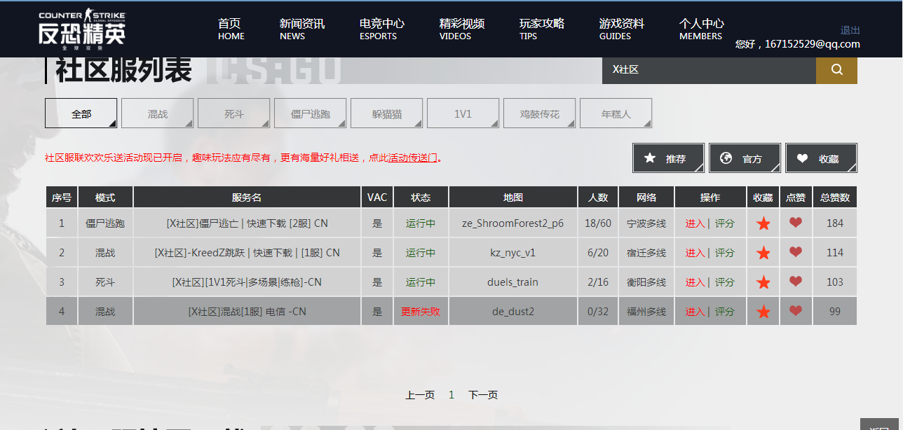Click the star icon on 推荐 button
Viewport: 903px width, 430px height.
point(650,158)
